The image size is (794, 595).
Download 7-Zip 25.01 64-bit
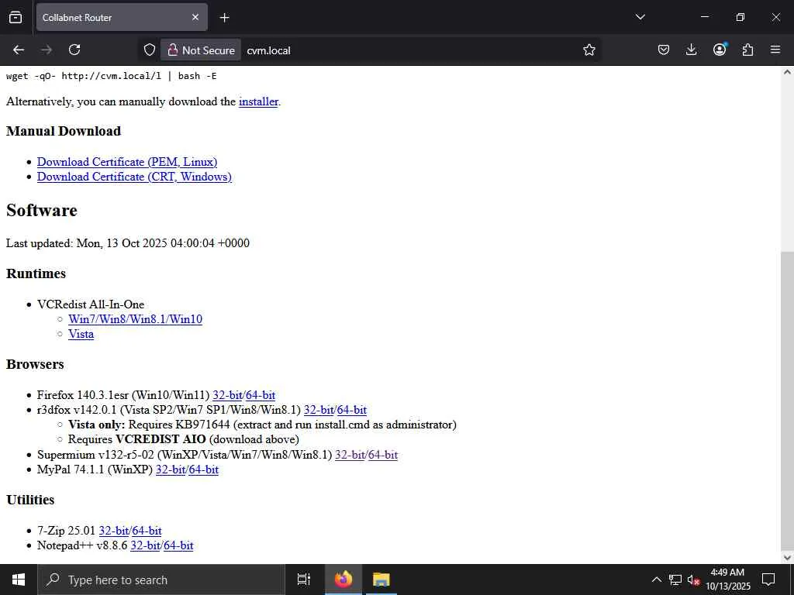[x=147, y=531]
